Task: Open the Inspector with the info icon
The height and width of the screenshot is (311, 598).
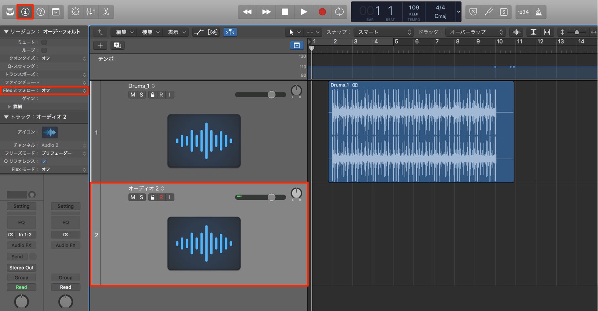Action: pos(25,12)
